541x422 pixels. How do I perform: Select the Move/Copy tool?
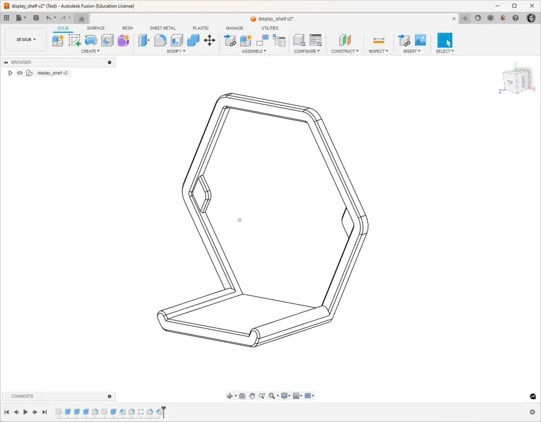pyautogui.click(x=209, y=41)
